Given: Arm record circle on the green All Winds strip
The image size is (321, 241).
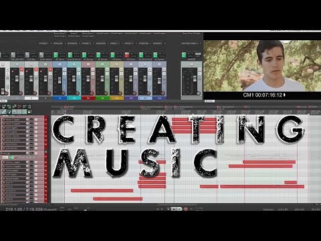Looking at the screenshot, I should (106, 94).
